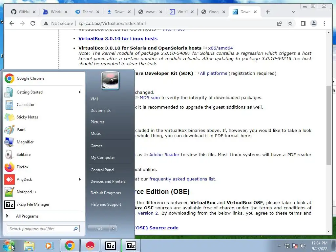Toggle Chrome's side panel
This screenshot has width=336, height=252.
[303, 23]
